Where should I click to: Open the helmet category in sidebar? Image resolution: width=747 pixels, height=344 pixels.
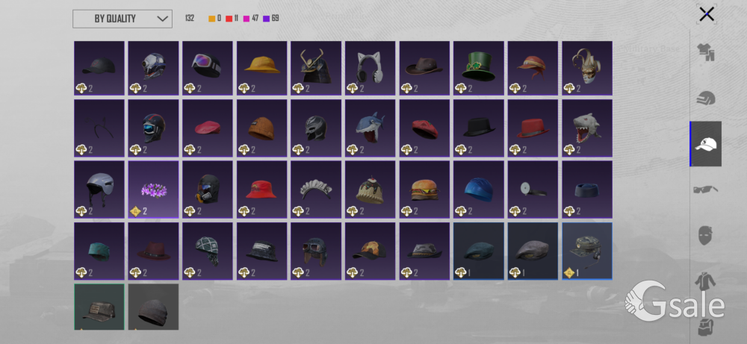pyautogui.click(x=706, y=98)
